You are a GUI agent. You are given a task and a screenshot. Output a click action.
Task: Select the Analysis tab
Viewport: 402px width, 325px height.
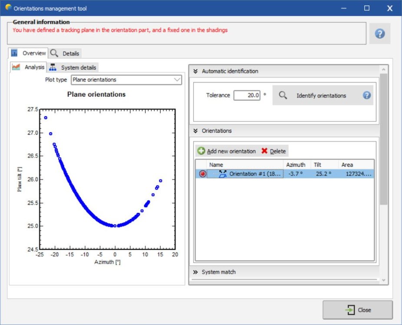click(29, 67)
